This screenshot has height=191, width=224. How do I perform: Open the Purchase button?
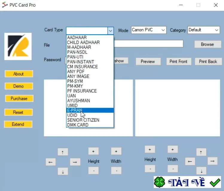pos(19,99)
